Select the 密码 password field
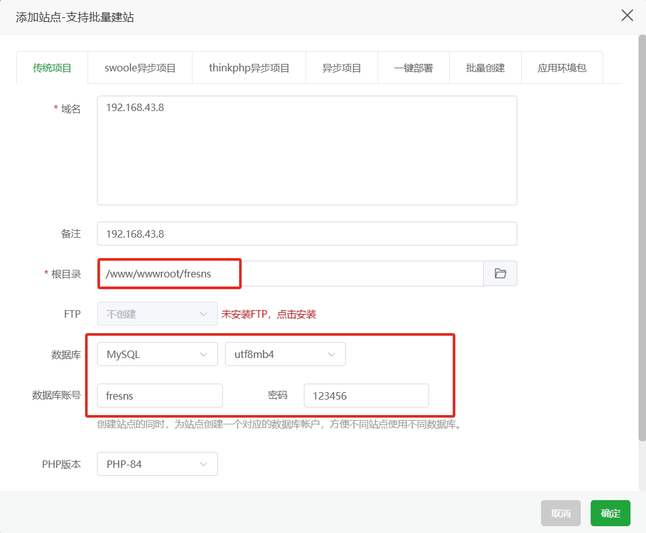 [x=365, y=395]
